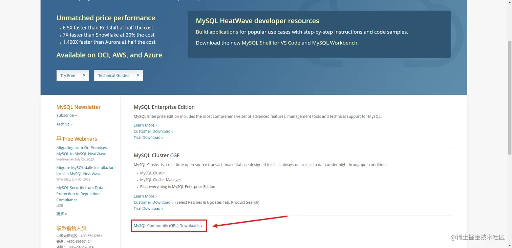Screen dimensions: 512x248
Task: Open MySQL Community (GPL) Downloads link
Action: 168,226
